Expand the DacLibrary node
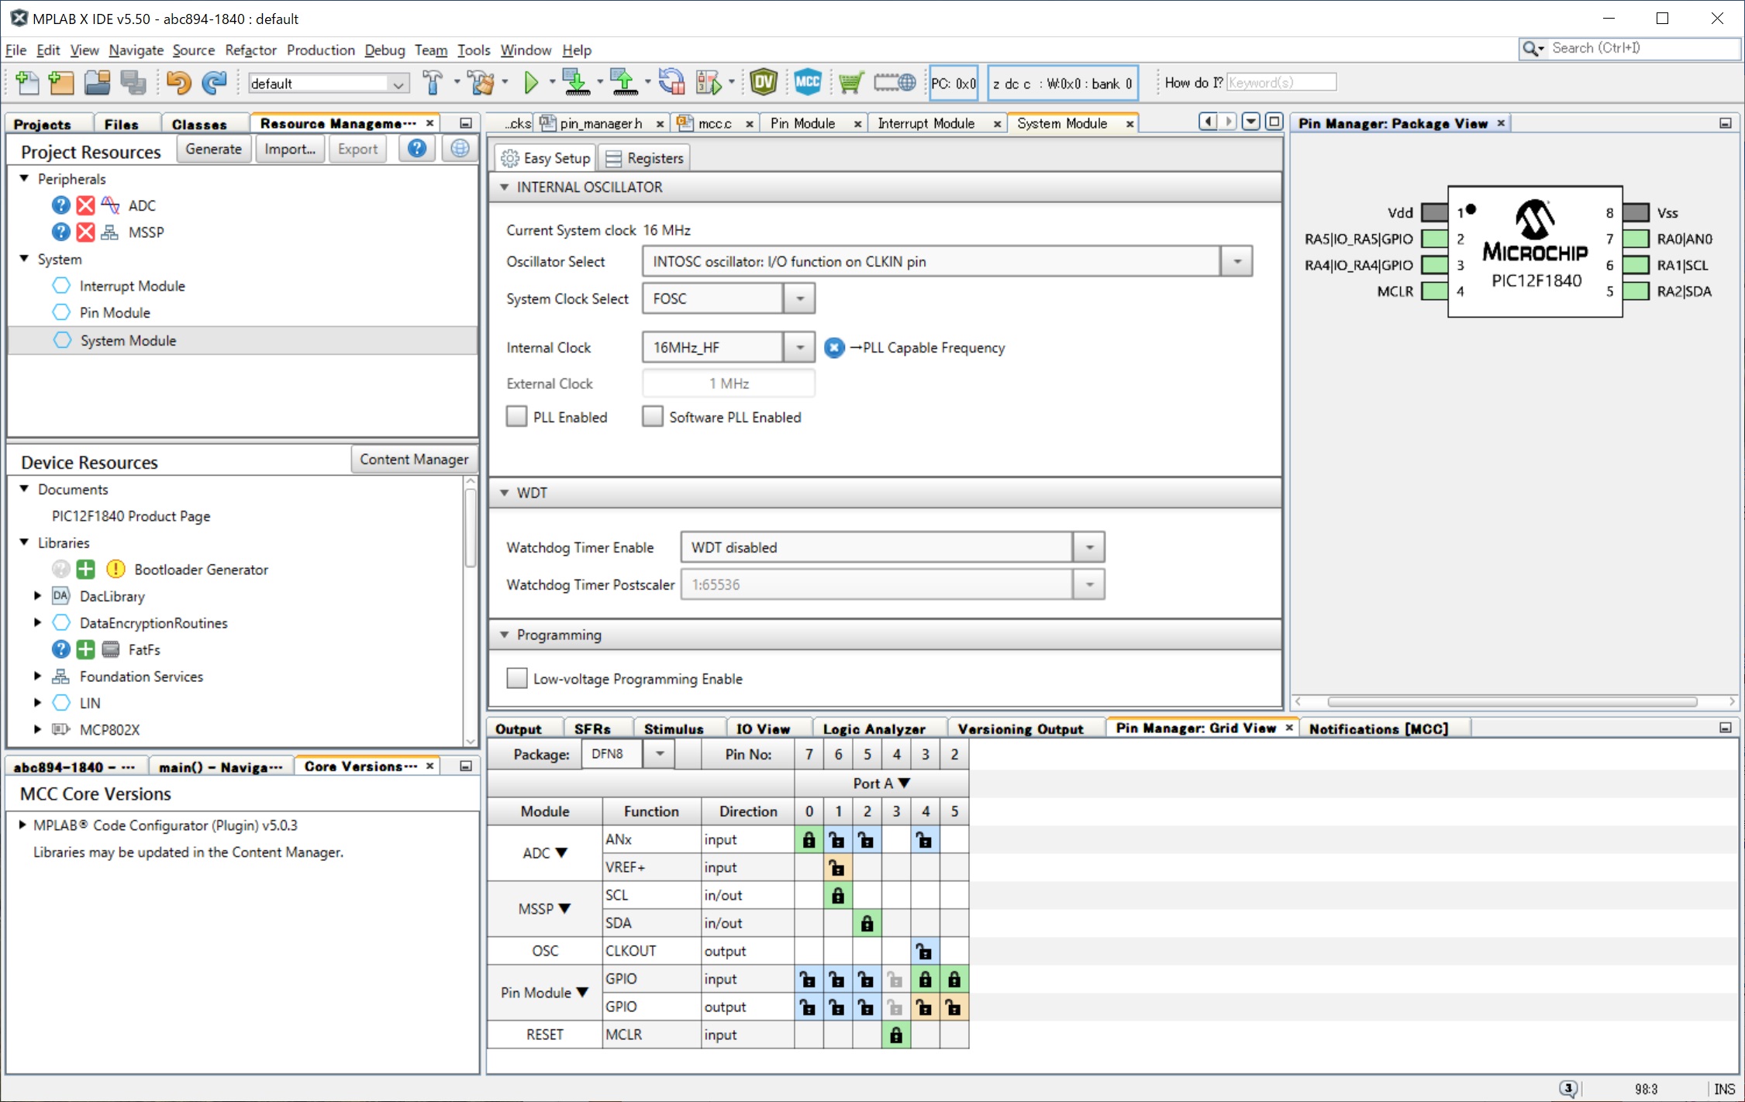This screenshot has width=1745, height=1102. 37,596
